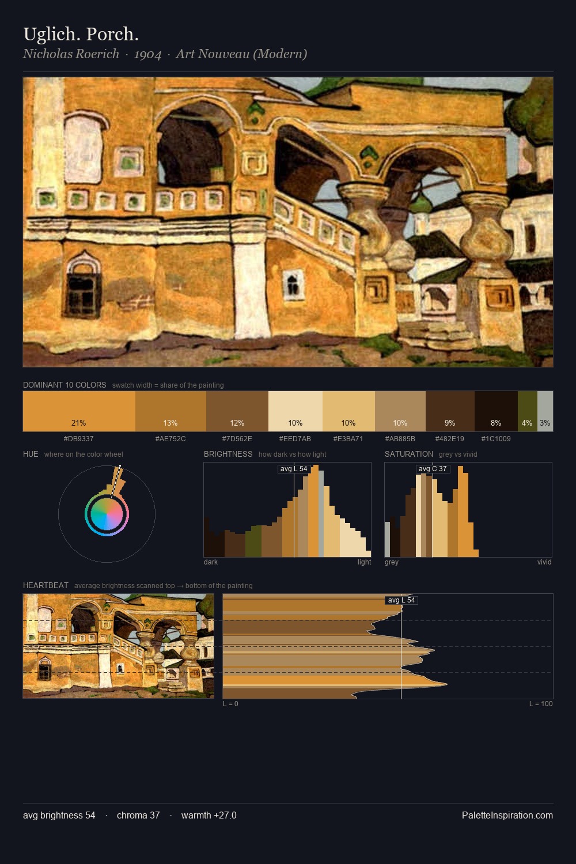Click the grey axis label under saturation

pos(392,562)
